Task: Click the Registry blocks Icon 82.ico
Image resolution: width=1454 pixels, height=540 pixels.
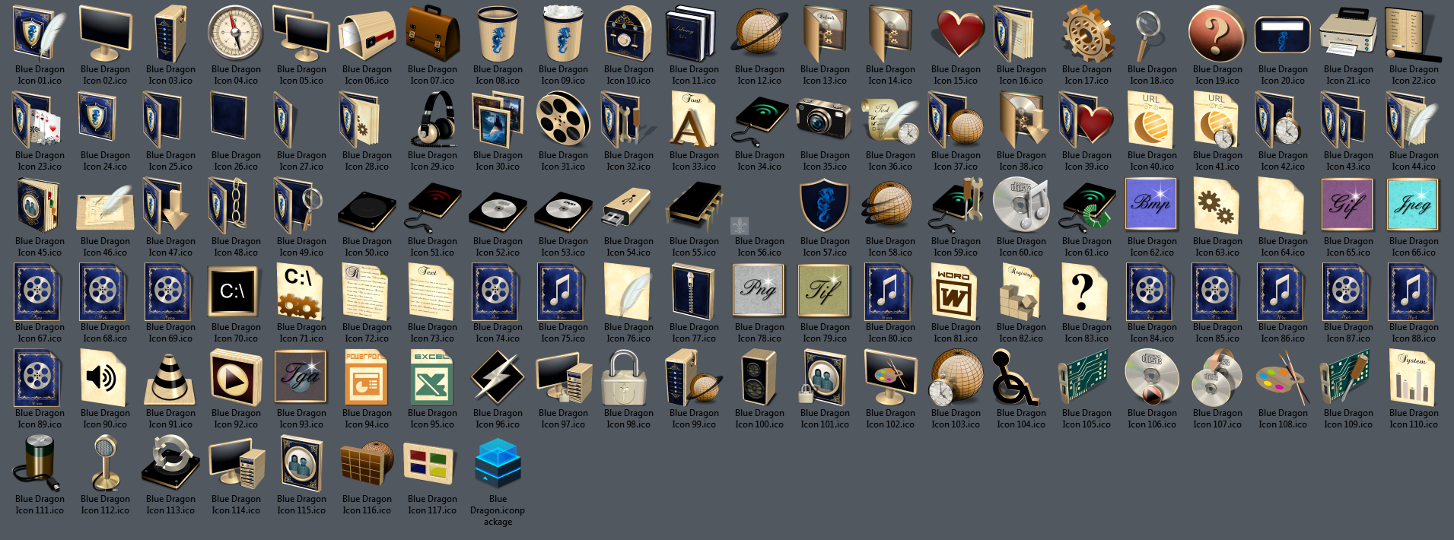Action: tap(1021, 291)
